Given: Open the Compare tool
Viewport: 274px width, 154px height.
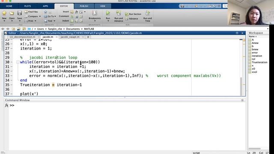Looking at the screenshot, I should coord(31,16).
